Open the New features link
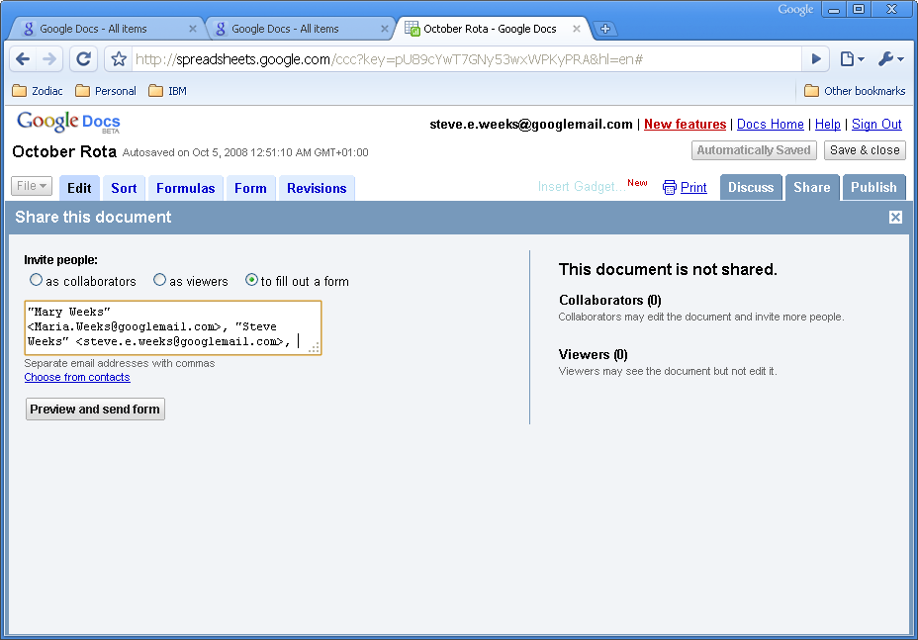 685,124
